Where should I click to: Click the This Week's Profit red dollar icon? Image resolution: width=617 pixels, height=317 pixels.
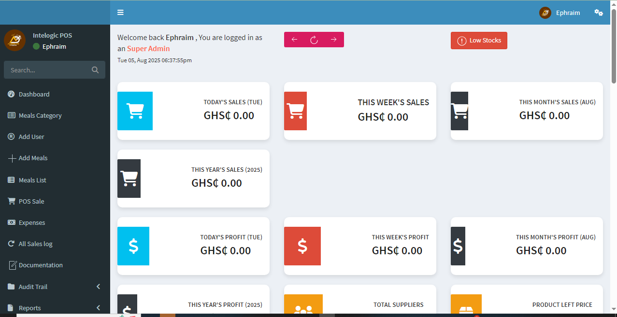click(x=302, y=246)
